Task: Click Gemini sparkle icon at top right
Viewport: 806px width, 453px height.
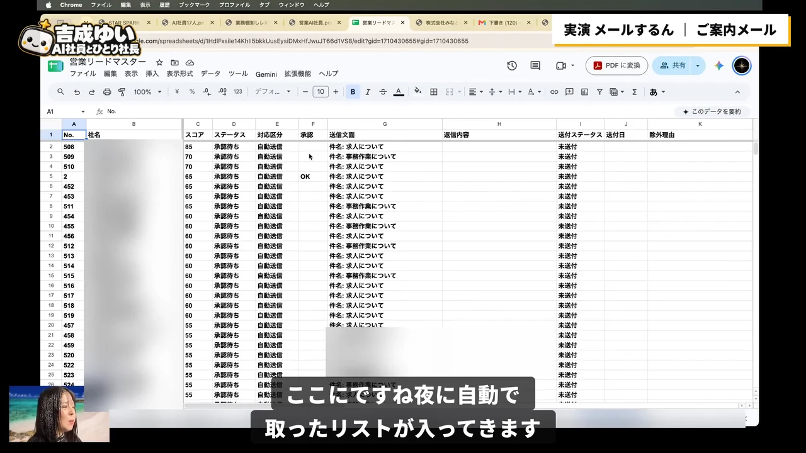Action: click(719, 65)
